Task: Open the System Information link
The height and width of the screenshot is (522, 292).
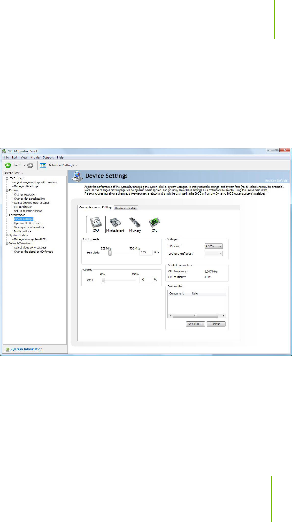Action: pyautogui.click(x=27, y=349)
